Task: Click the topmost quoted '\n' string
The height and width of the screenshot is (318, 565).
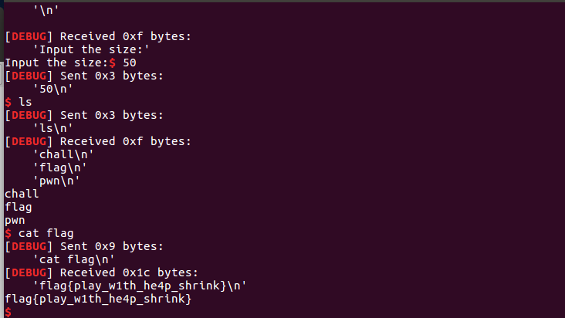Action: click(x=46, y=10)
